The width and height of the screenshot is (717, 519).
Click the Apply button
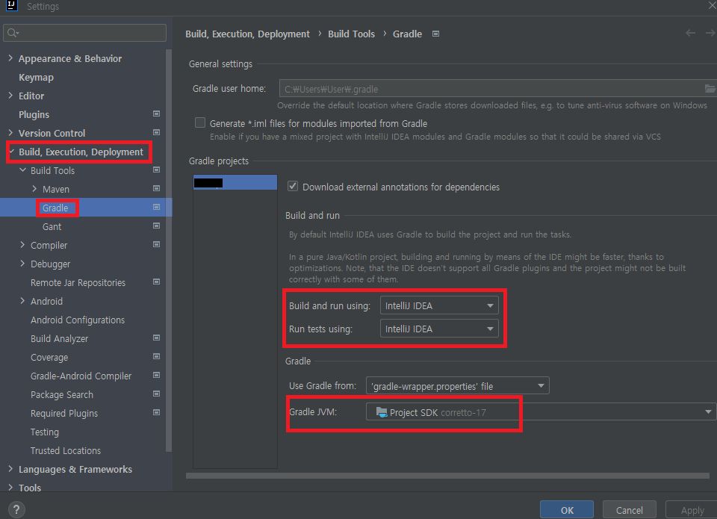point(692,510)
